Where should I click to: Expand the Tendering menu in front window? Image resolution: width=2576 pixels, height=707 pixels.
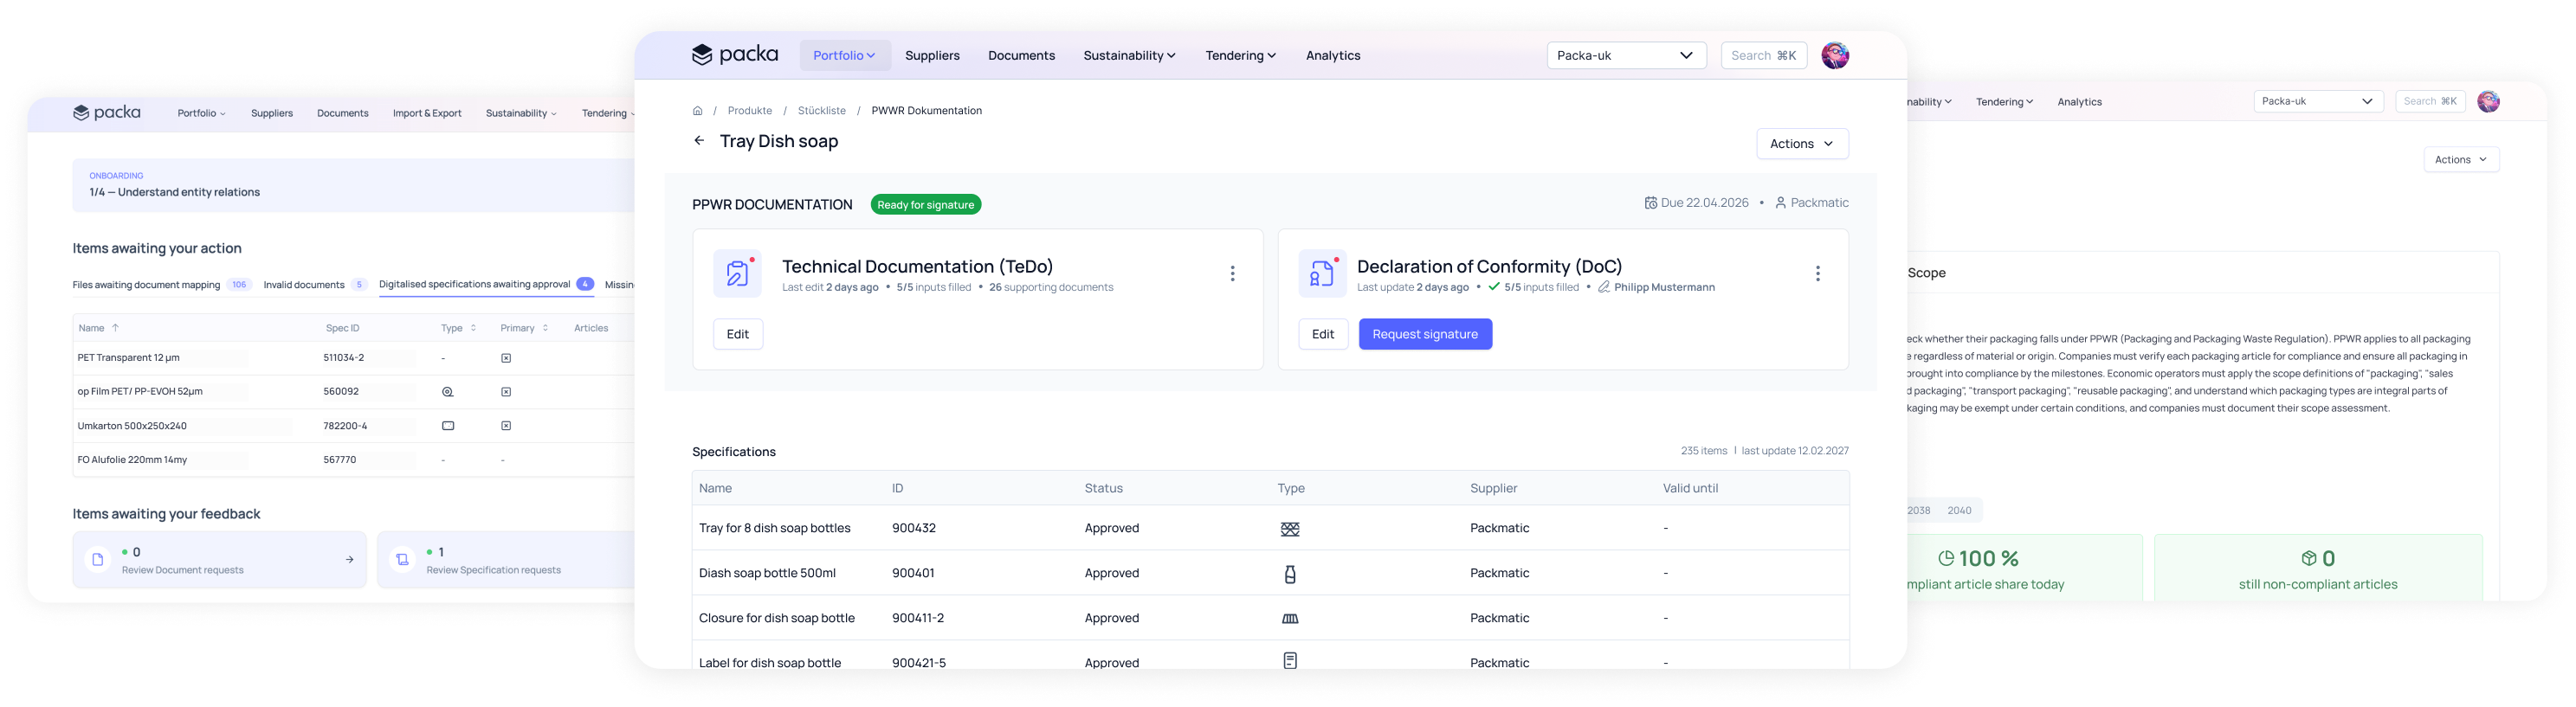pos(1240,55)
